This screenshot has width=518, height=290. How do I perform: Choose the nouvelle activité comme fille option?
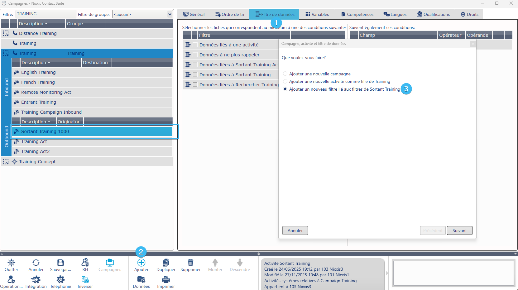pos(285,81)
